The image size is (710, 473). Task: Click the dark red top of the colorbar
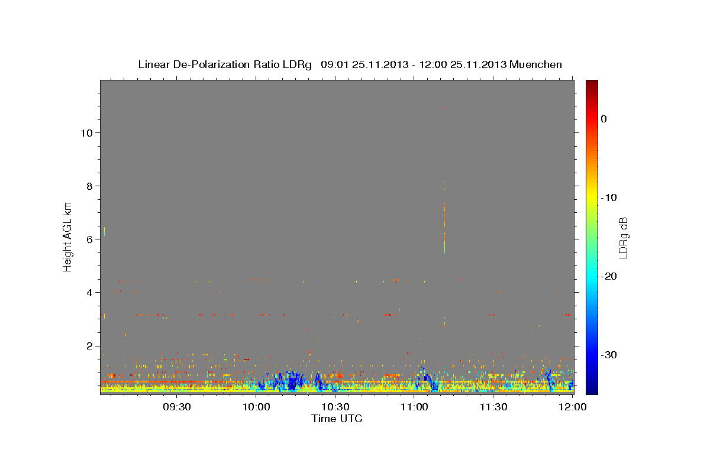(x=592, y=86)
